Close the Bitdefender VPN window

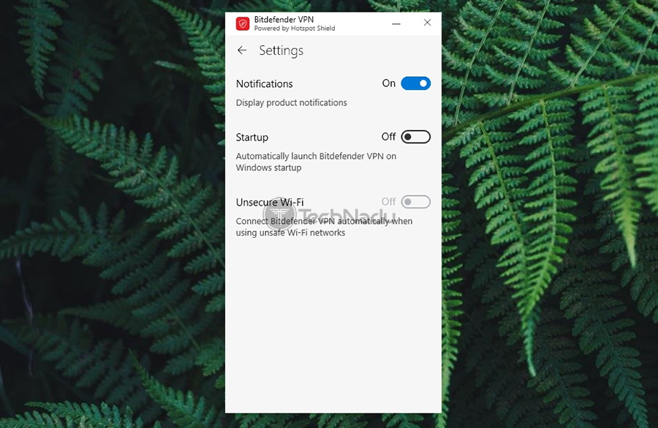(427, 23)
